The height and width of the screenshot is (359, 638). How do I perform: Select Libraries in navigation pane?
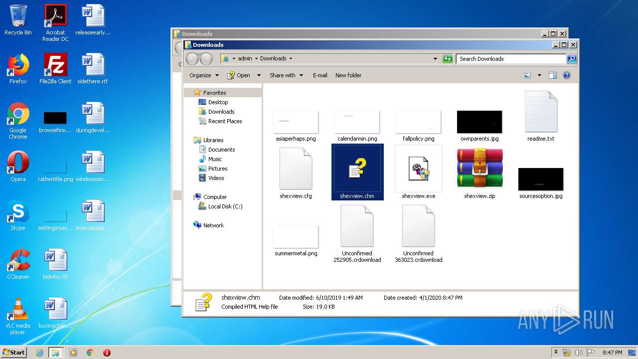click(213, 140)
